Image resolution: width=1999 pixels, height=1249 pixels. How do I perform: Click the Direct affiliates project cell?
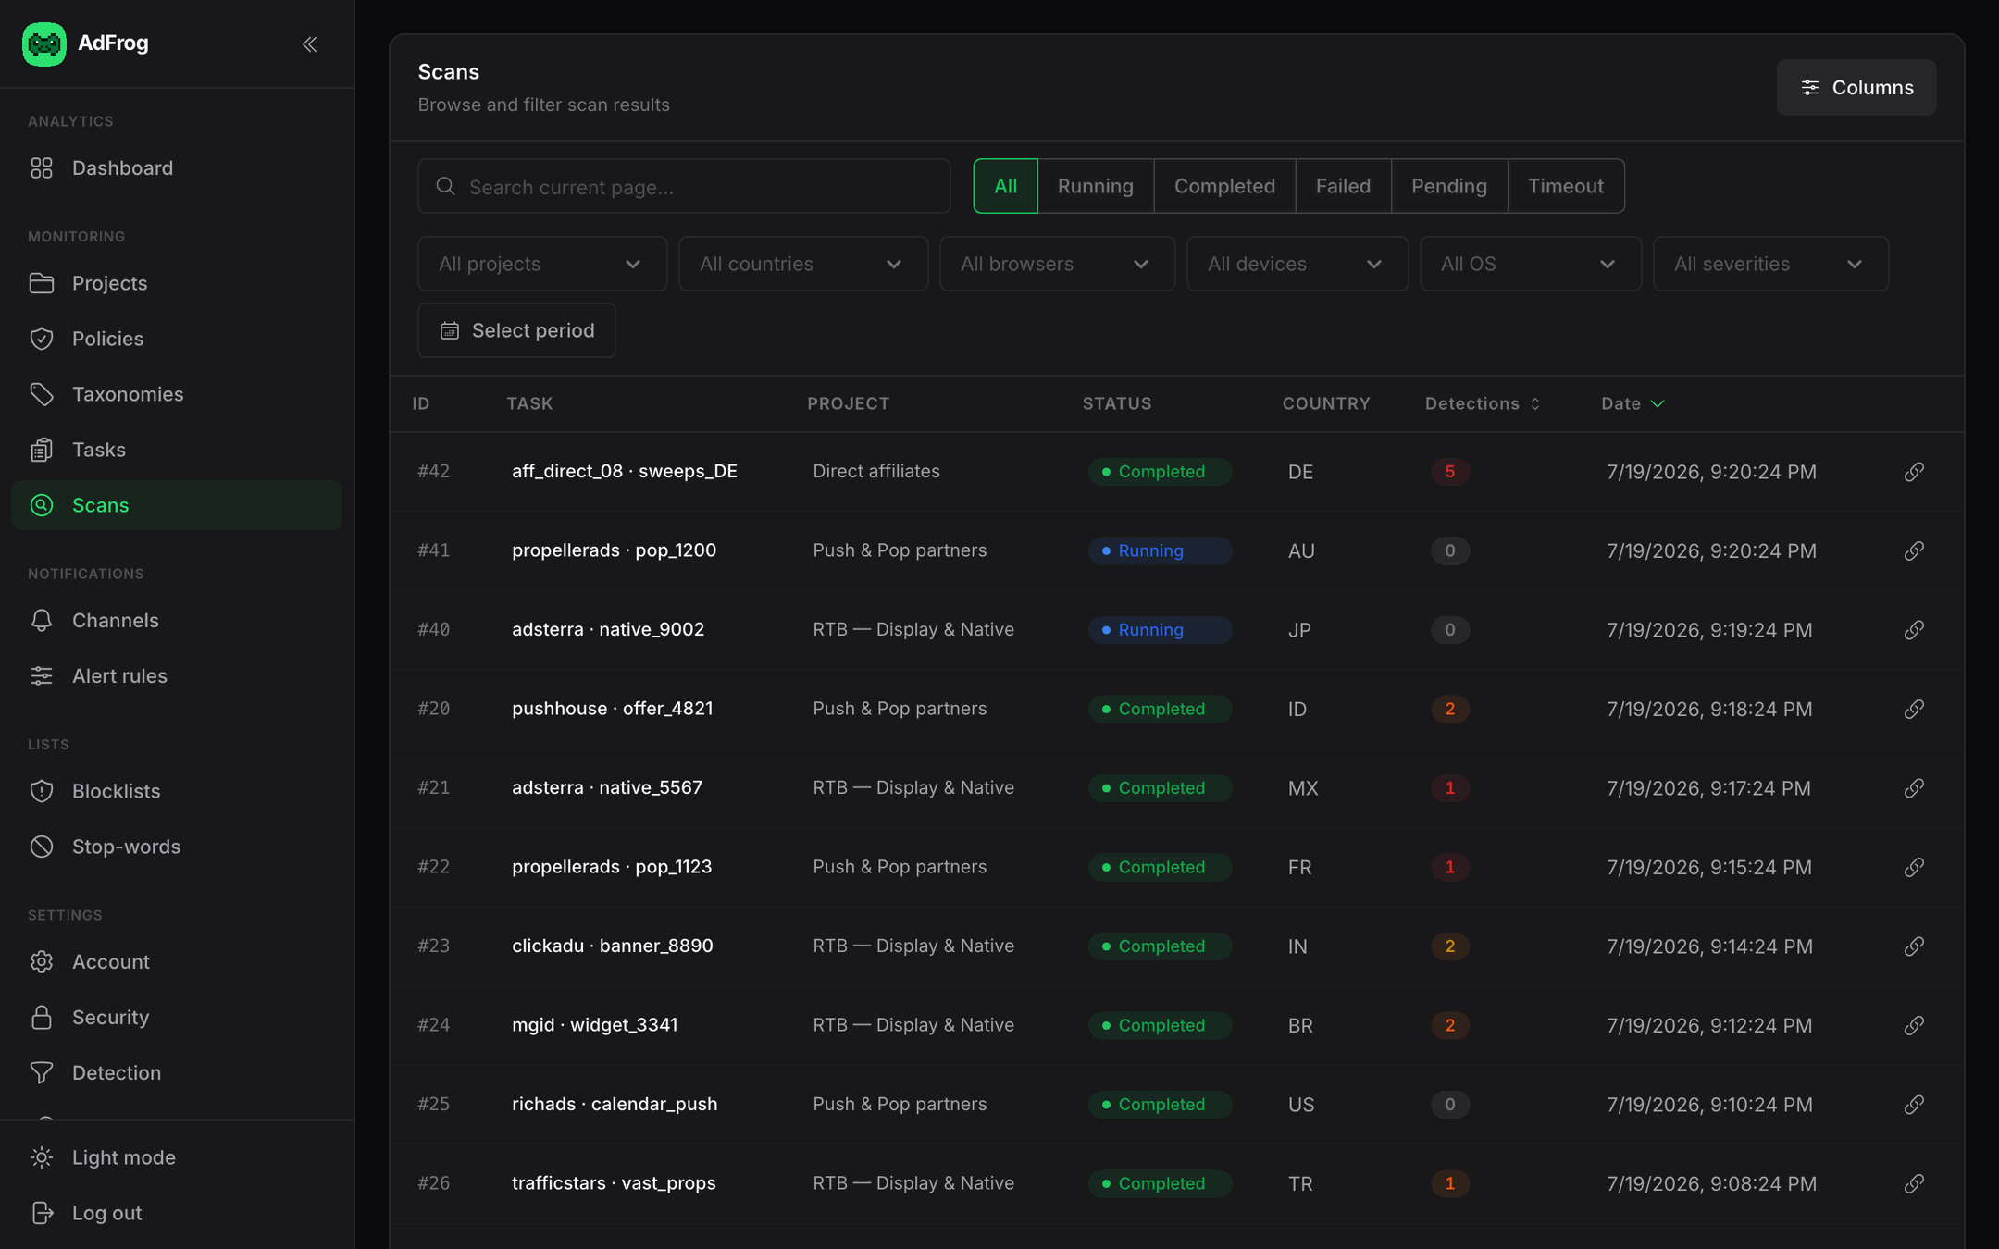[876, 471]
